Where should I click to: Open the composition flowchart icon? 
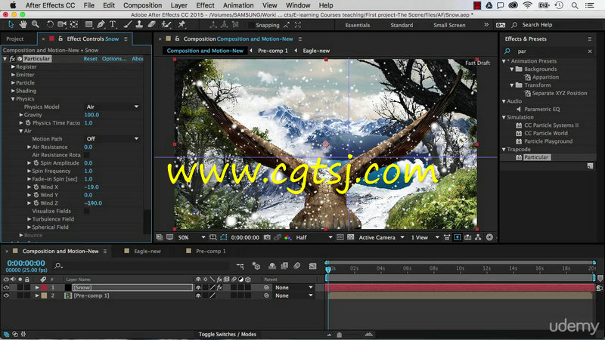(478, 237)
